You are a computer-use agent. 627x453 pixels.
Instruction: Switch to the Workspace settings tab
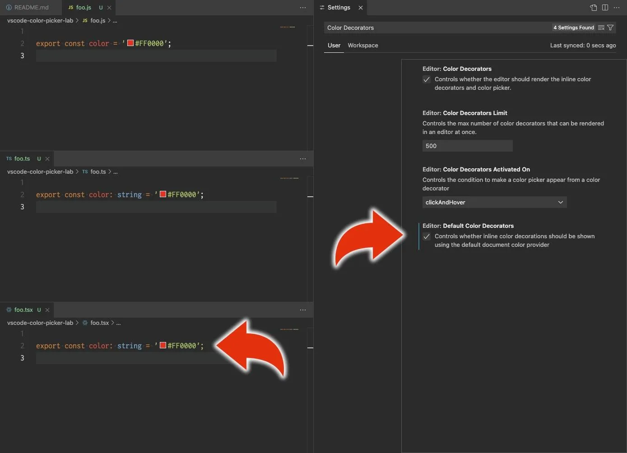pyautogui.click(x=363, y=46)
